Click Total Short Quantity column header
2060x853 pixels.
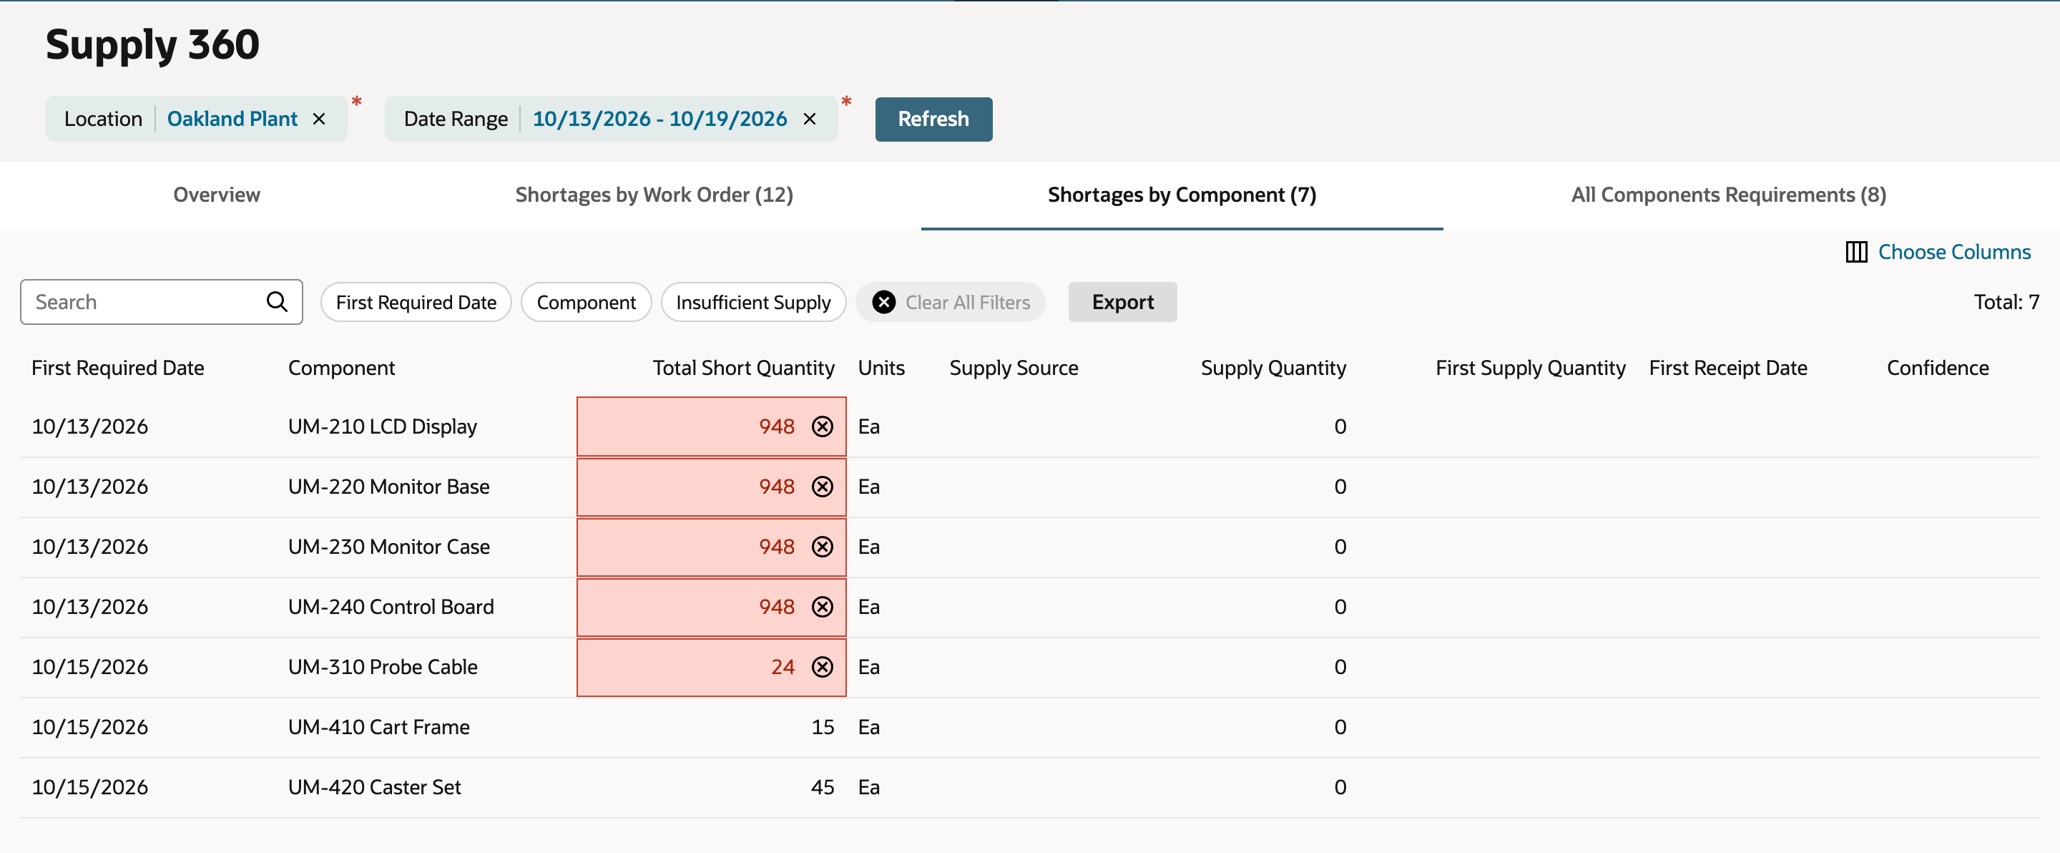[x=743, y=368]
